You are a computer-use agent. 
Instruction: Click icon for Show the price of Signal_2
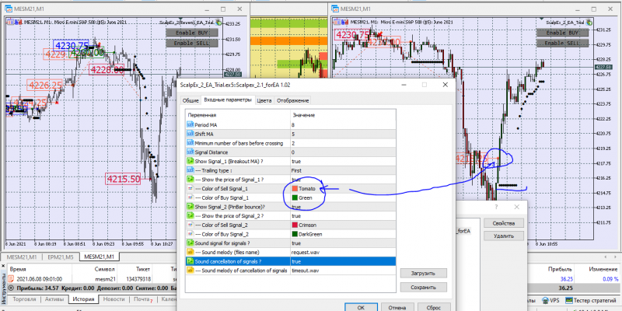click(190, 216)
